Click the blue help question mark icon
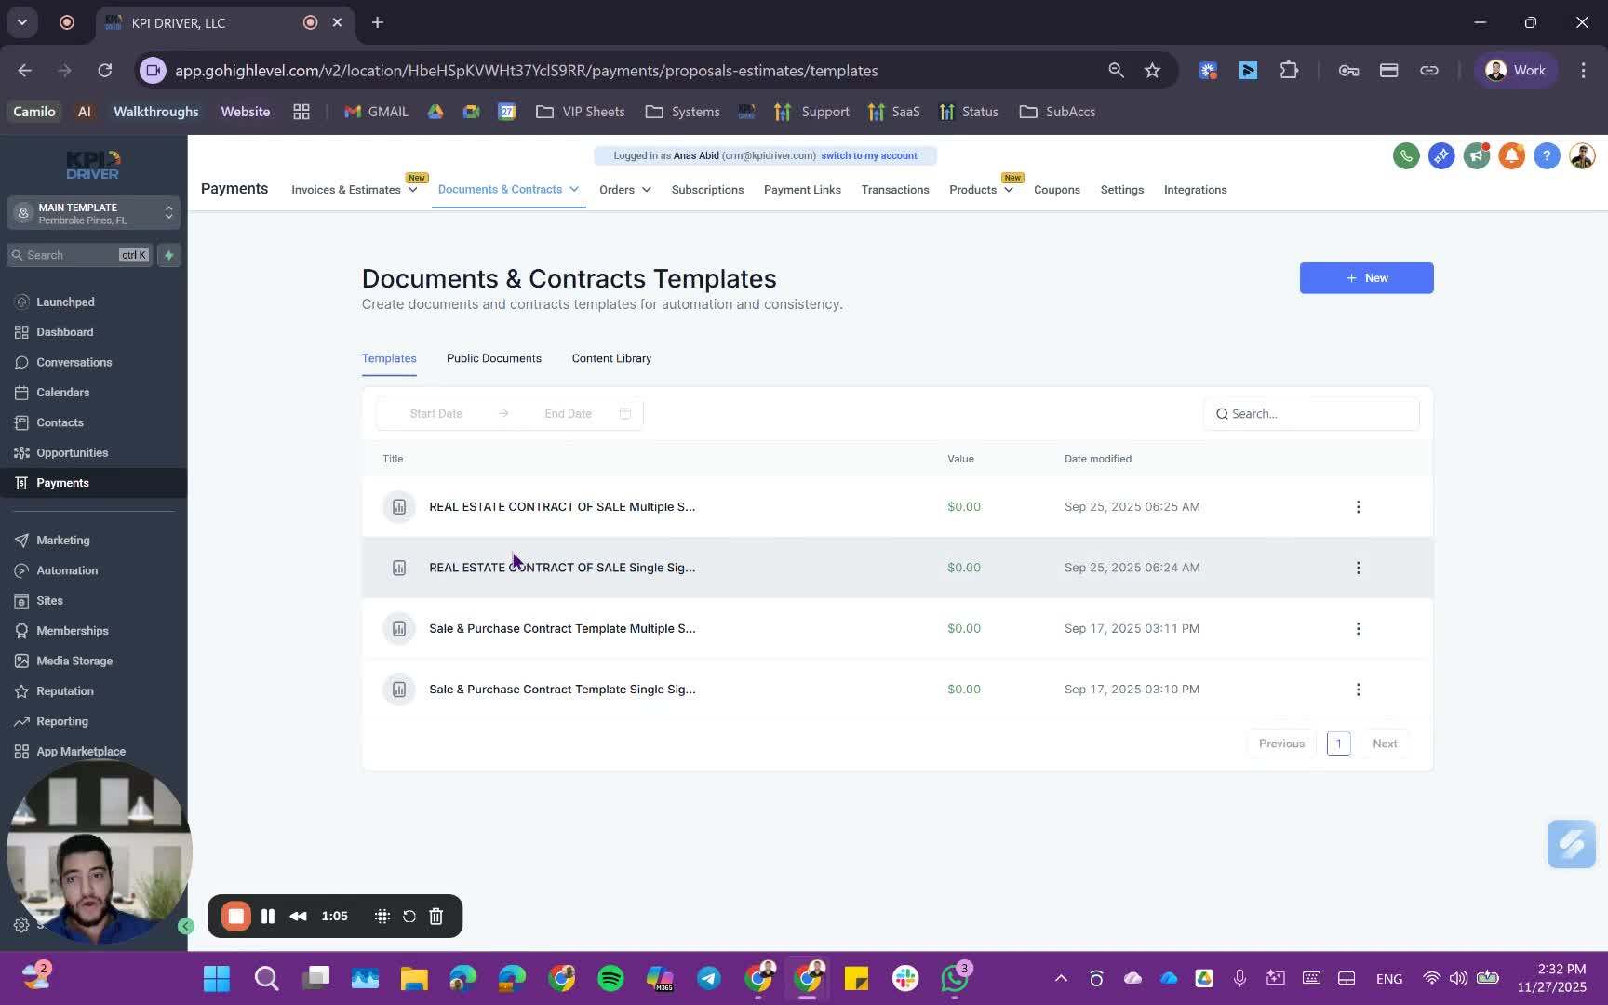1608x1005 pixels. coord(1547,156)
